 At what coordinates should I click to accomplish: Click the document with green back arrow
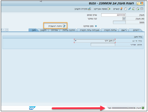tap(133, 9)
